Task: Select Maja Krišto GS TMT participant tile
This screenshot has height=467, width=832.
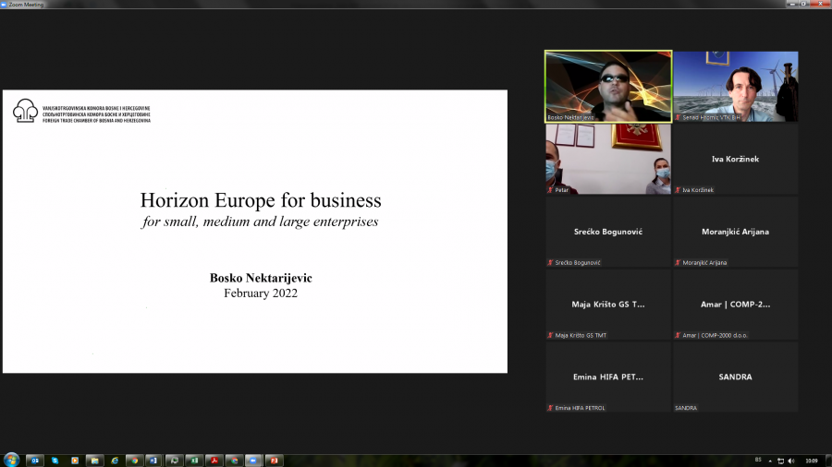Action: tap(608, 305)
